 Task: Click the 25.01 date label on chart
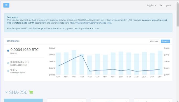(x=160, y=77)
